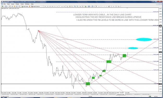Toggle candlestick chart display mode
The image size is (163, 98).
coord(70,6)
